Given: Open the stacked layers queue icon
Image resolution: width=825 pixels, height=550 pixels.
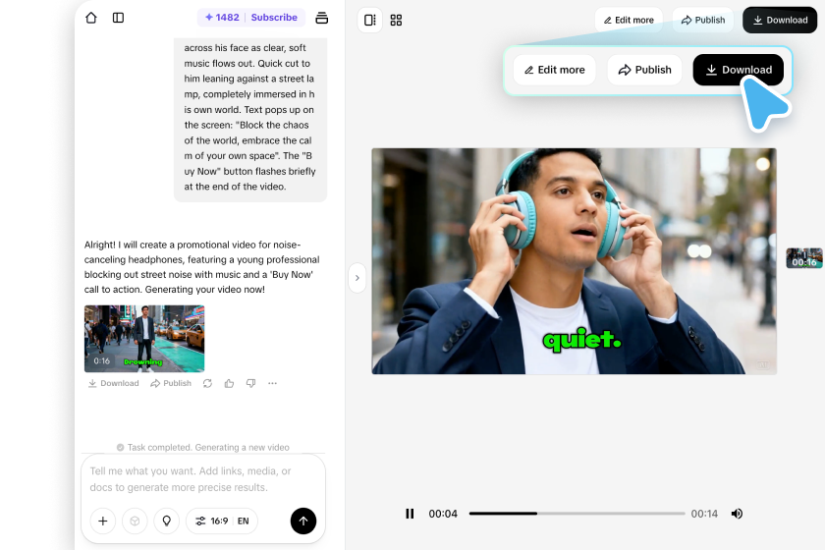Looking at the screenshot, I should [x=321, y=18].
